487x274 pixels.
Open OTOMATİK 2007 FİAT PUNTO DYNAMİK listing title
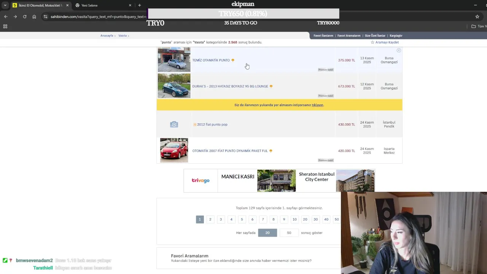[x=230, y=151]
